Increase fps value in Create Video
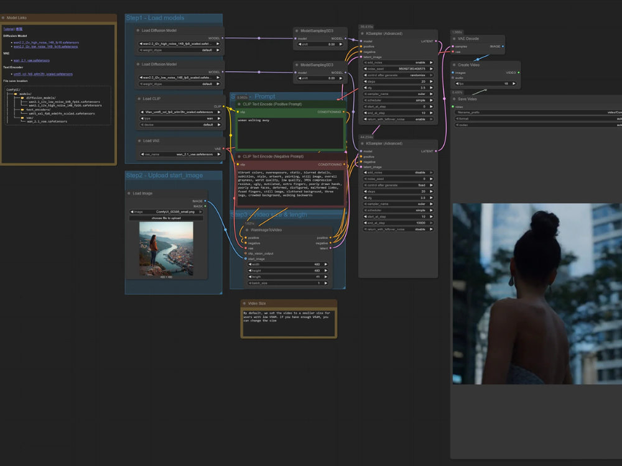This screenshot has width=622, height=466. click(514, 84)
